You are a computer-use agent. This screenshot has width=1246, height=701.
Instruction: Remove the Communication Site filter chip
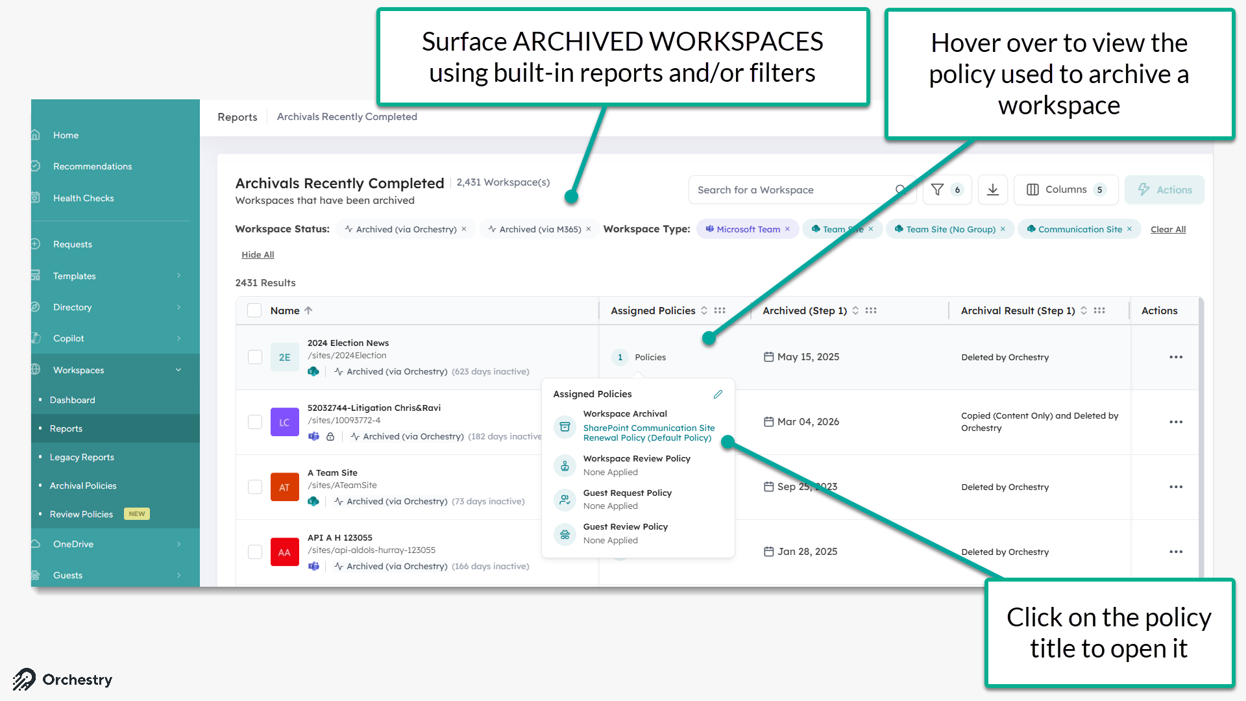pos(1129,229)
